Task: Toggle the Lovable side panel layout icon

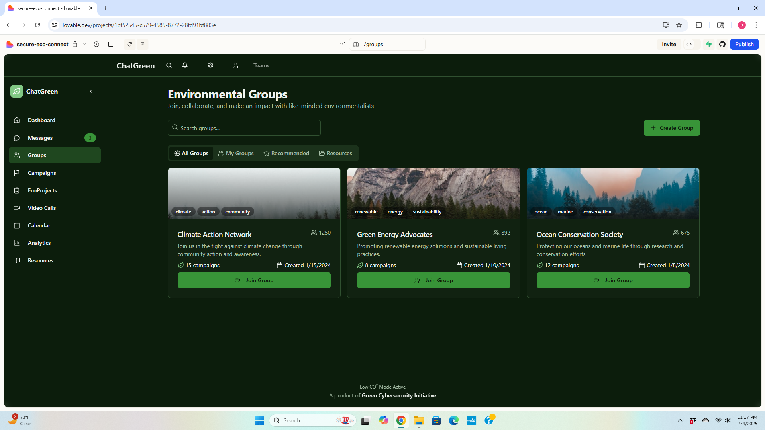Action: coord(111,44)
